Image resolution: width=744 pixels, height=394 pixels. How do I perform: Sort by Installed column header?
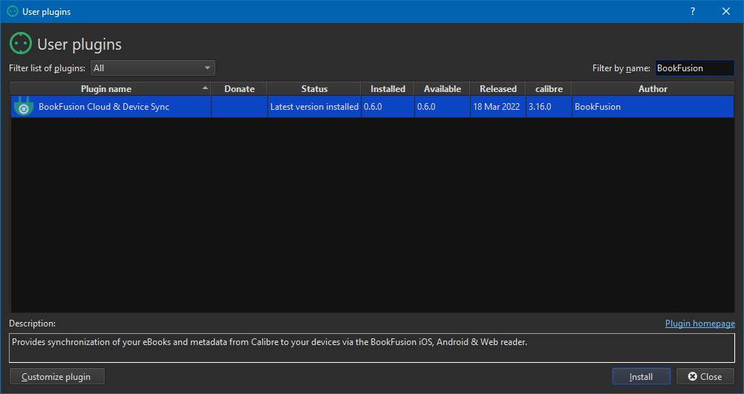(388, 88)
